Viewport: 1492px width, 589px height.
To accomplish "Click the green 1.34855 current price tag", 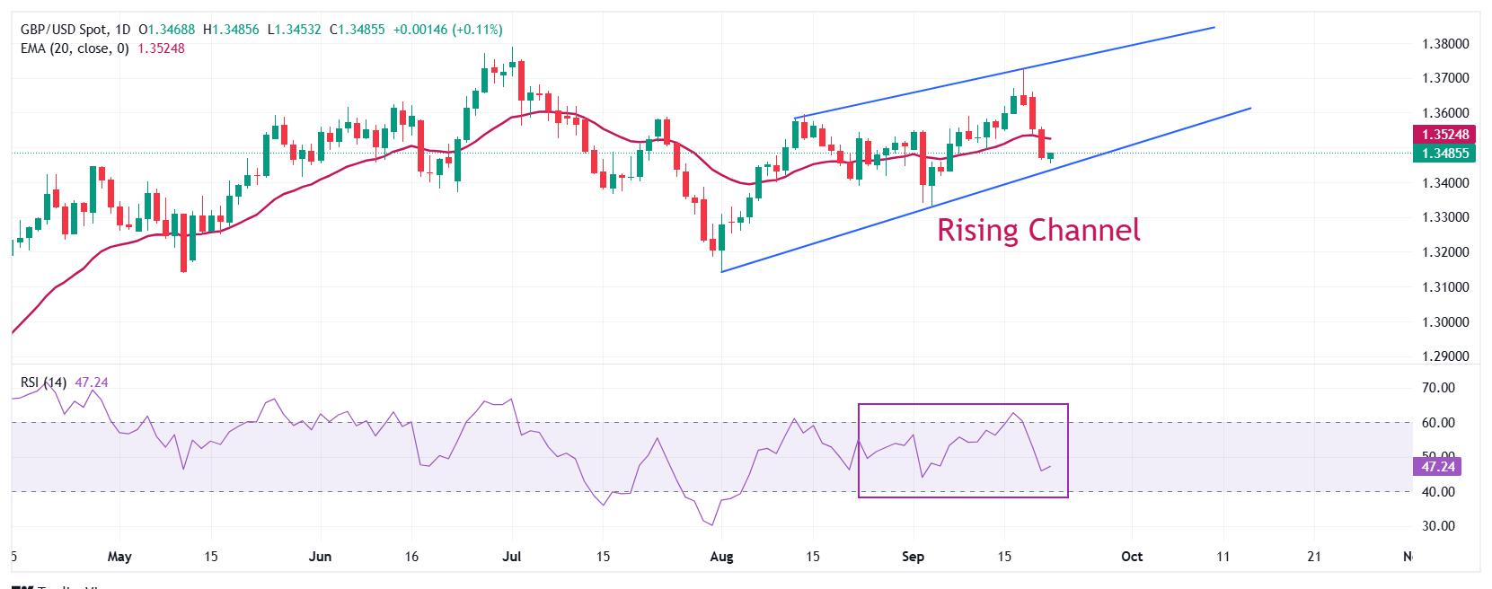I will [x=1444, y=153].
